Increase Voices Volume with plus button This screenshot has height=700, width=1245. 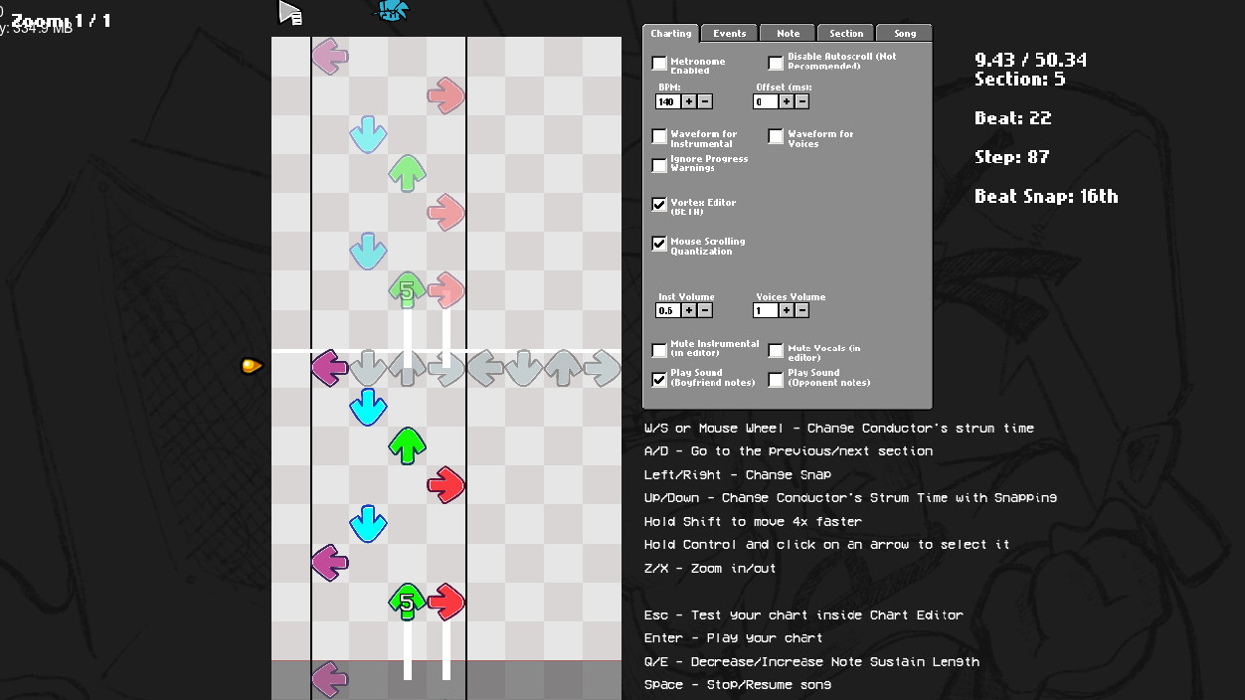pyautogui.click(x=786, y=310)
